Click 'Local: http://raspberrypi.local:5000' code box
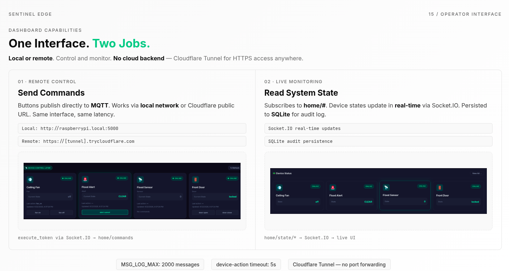509x271 pixels. tap(132, 129)
